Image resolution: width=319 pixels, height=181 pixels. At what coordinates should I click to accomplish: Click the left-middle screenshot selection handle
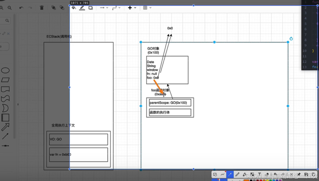tap(69, 87)
